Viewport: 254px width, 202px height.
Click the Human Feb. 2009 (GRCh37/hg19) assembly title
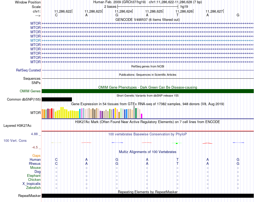pos(120,2)
